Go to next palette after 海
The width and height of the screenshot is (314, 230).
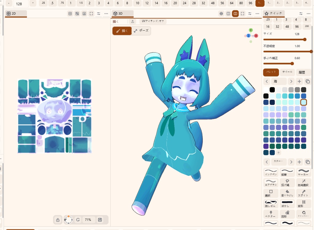(x=291, y=81)
